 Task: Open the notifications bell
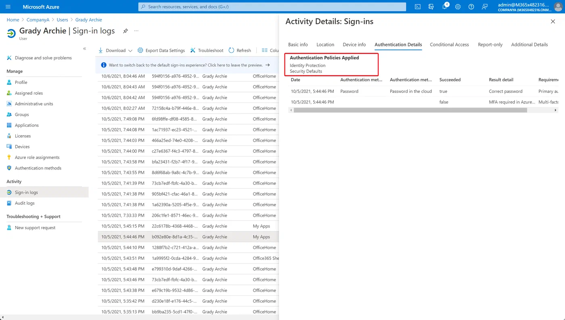point(445,7)
